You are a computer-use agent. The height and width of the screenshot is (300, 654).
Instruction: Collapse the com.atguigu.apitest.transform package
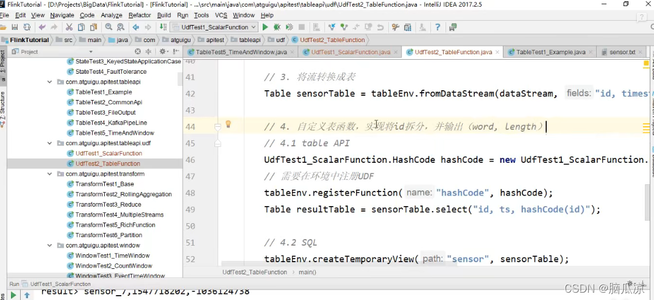click(x=50, y=174)
